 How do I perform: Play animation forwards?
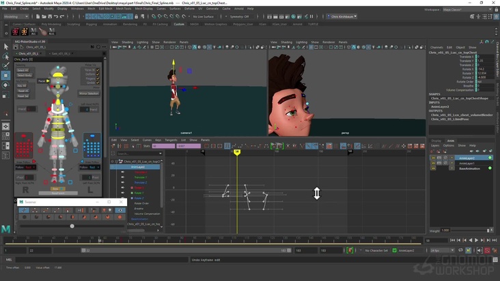tap(476, 240)
